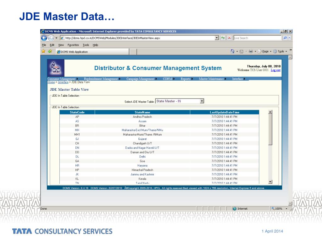Click the Himachal Pradesh cell
The width and height of the screenshot is (322, 241).
tap(142, 170)
